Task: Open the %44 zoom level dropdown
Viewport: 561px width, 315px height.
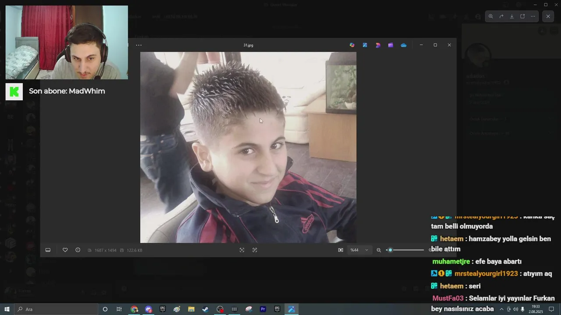Action: [359, 250]
